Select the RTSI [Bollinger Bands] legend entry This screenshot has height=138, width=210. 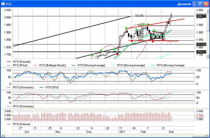pyautogui.click(x=49, y=65)
